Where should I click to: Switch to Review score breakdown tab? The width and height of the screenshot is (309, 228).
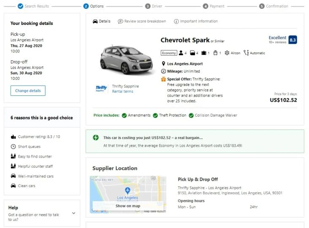pos(142,21)
